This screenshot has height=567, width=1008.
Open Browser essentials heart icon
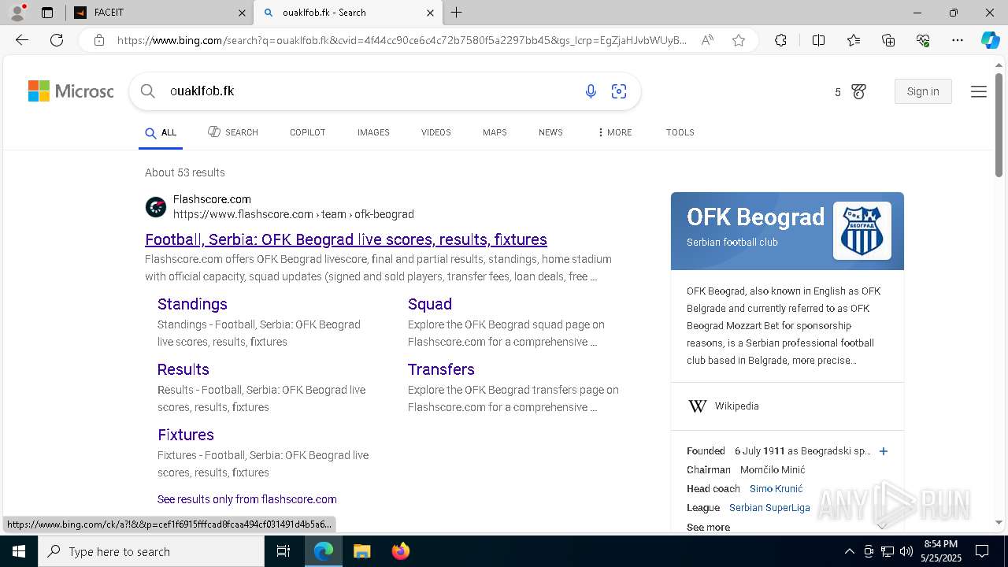pyautogui.click(x=923, y=40)
